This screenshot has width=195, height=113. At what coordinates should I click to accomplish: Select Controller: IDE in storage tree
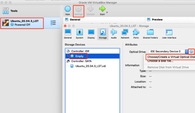tap(92, 51)
